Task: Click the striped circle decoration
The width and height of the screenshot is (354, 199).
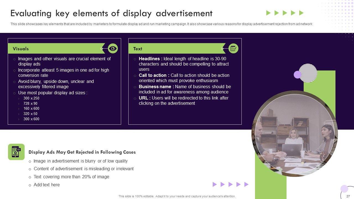Action: pos(308,73)
